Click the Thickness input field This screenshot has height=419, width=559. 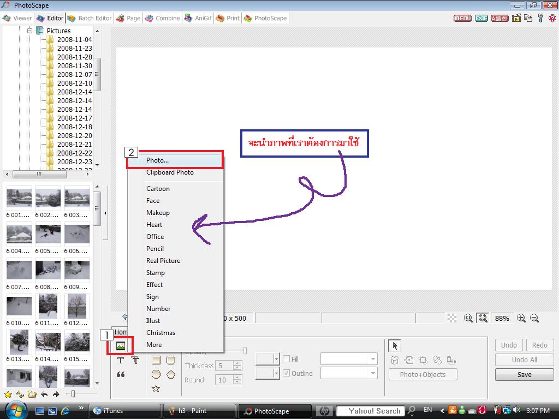pyautogui.click(x=224, y=366)
